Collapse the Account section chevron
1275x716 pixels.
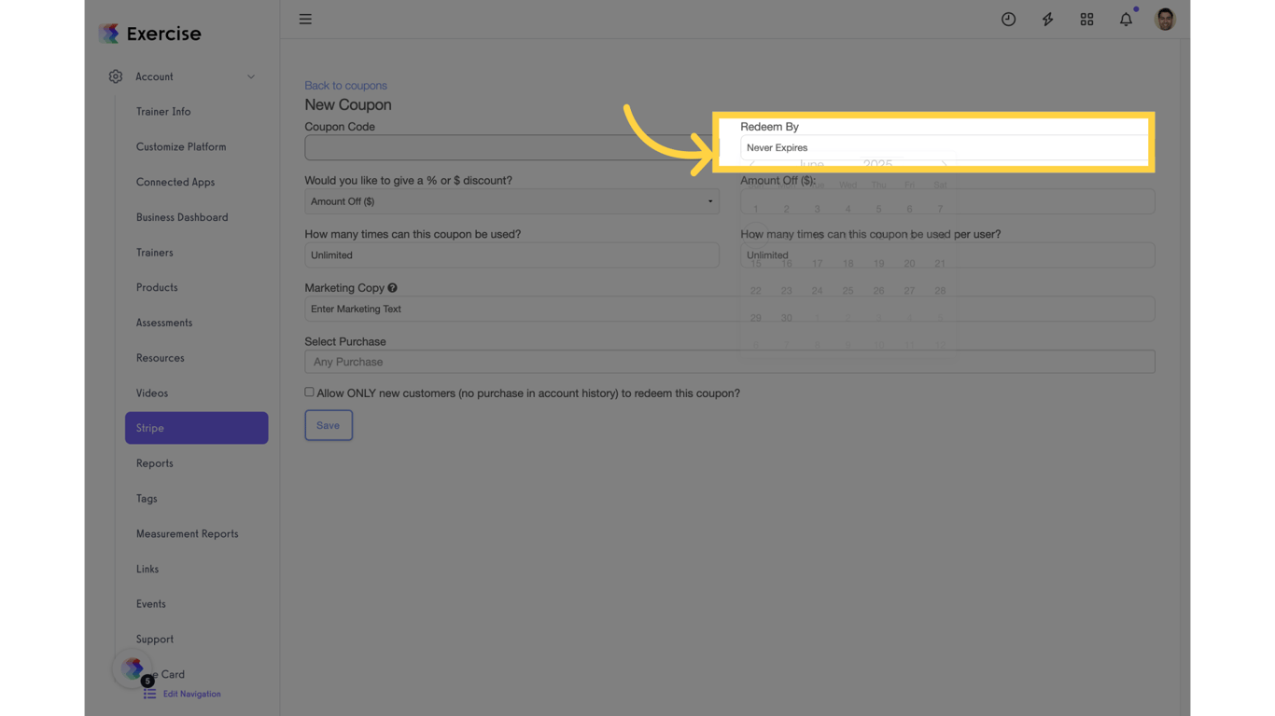[251, 76]
